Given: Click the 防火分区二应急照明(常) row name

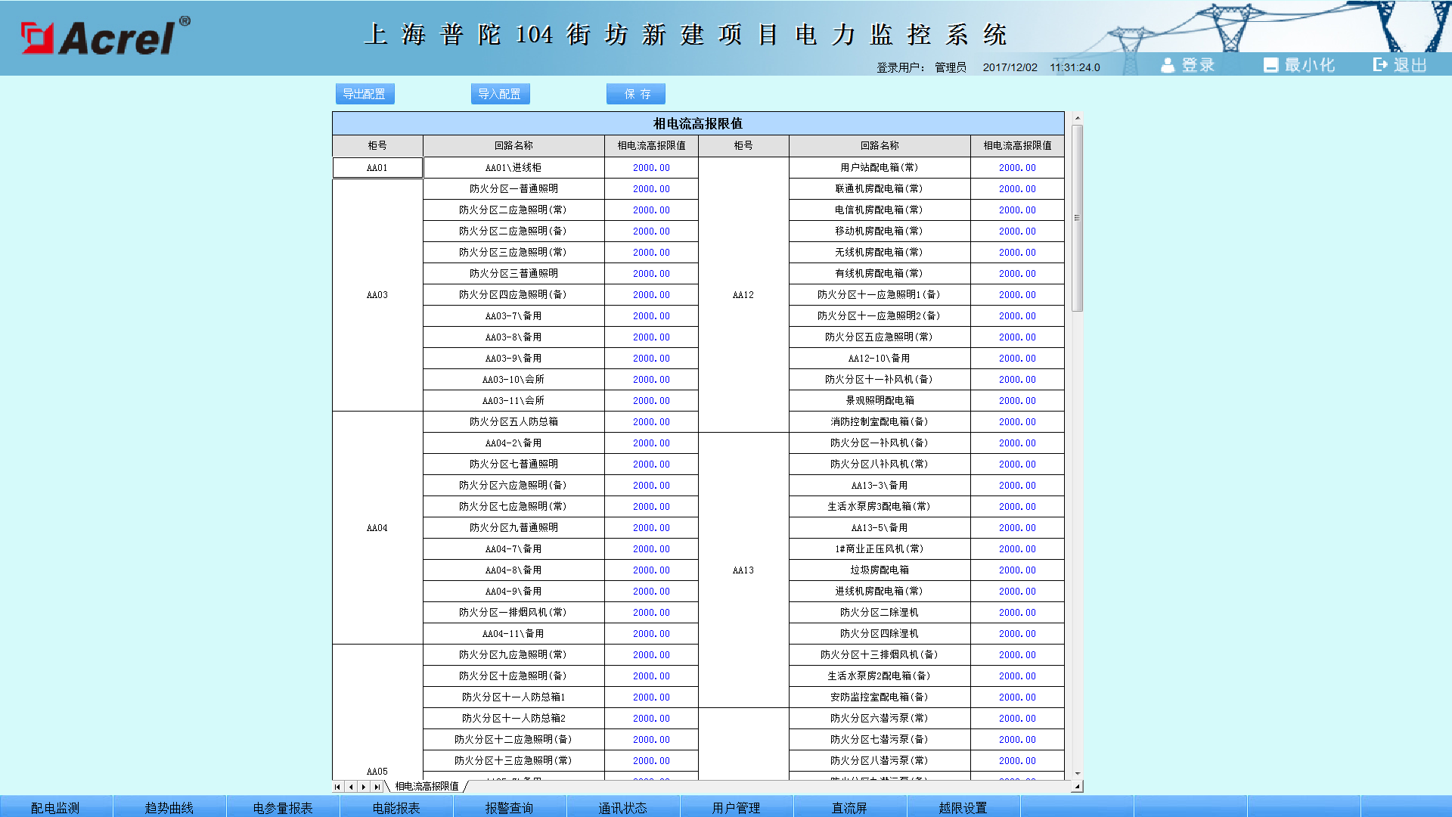Looking at the screenshot, I should coord(513,210).
